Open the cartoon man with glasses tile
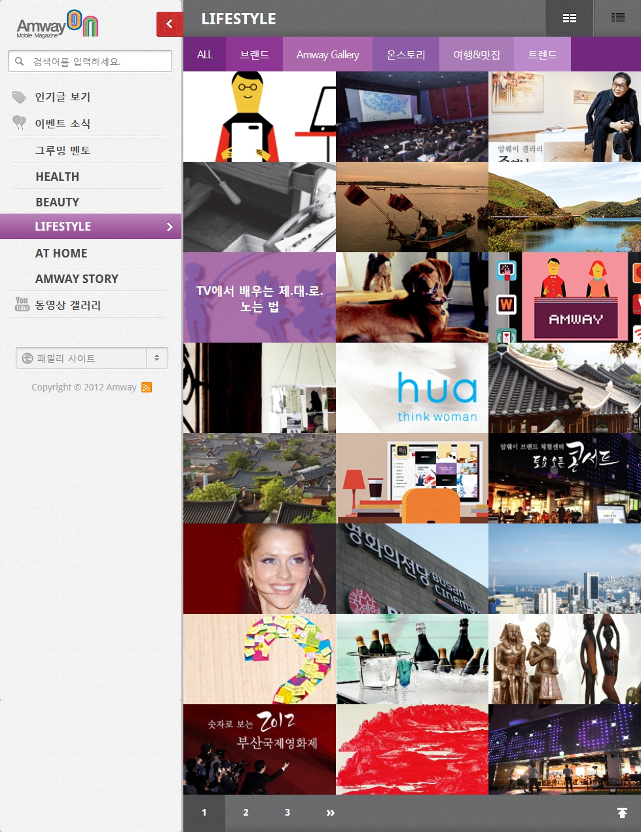Screen dimensions: 641x832 [x=259, y=117]
